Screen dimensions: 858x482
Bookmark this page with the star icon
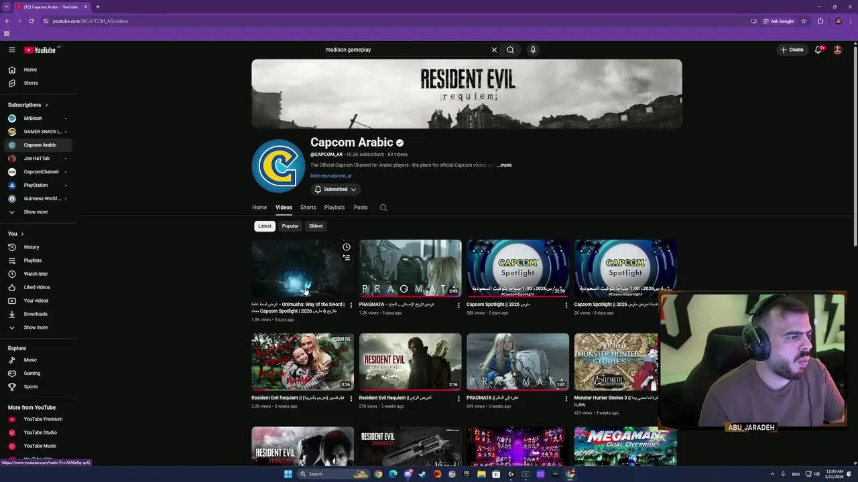(x=804, y=21)
